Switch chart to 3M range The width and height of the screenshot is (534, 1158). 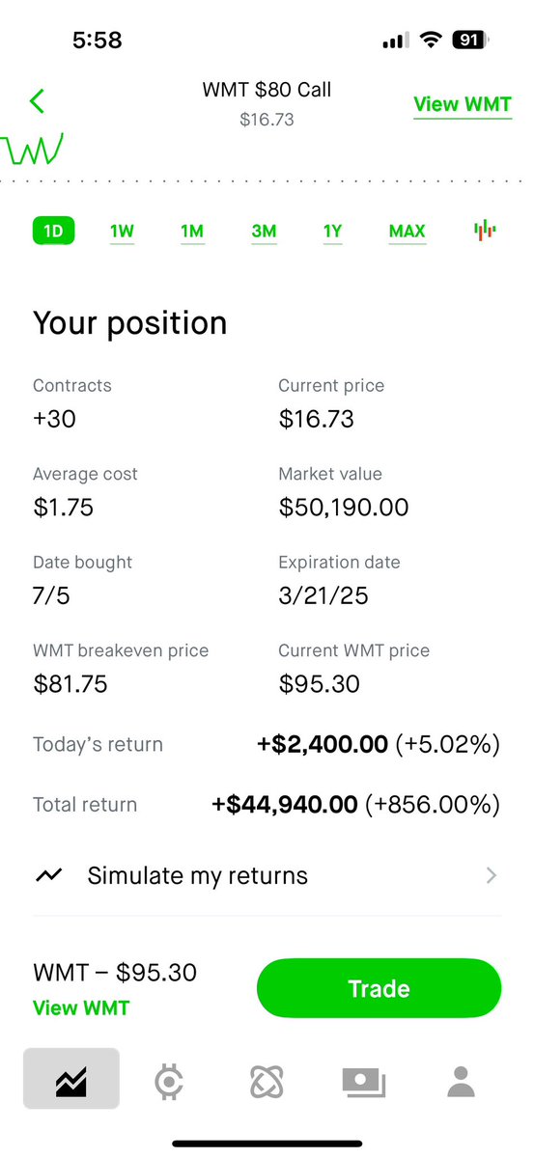click(264, 232)
